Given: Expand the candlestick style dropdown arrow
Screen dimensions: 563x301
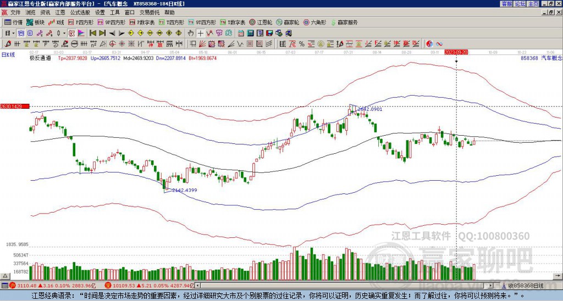Looking at the screenshot, I should (64, 34).
